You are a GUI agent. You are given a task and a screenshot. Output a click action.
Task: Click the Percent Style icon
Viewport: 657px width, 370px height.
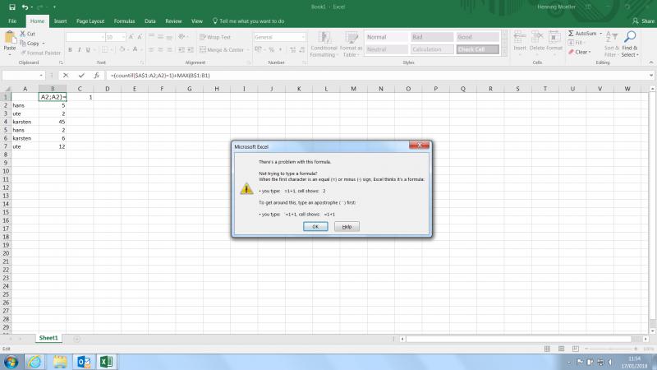coord(272,49)
